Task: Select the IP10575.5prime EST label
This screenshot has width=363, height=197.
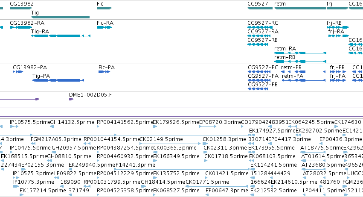Action: pos(30,122)
